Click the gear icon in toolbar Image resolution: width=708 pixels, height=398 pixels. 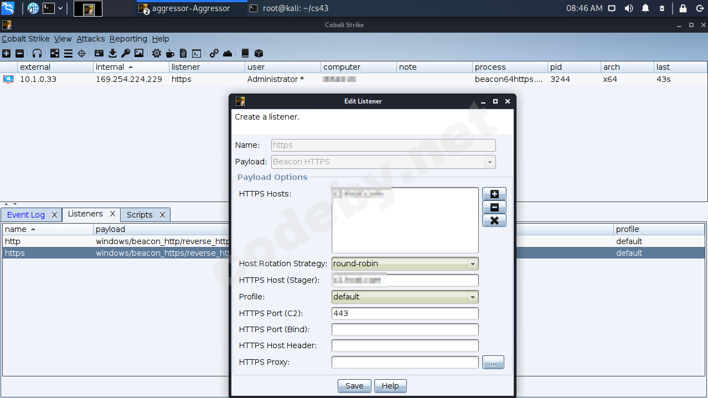click(x=157, y=53)
